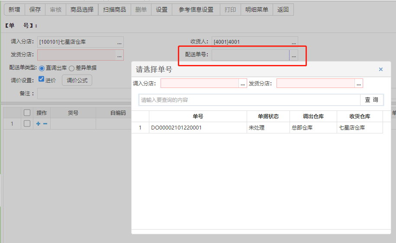Click the 查询 search button
396x243 pixels.
point(371,100)
